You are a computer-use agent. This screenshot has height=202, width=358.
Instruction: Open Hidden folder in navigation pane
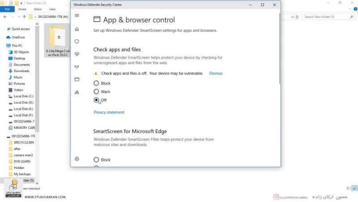tap(16, 168)
